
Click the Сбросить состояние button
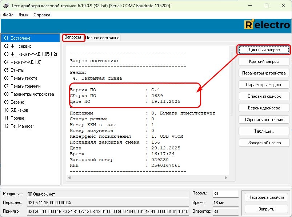264,120
